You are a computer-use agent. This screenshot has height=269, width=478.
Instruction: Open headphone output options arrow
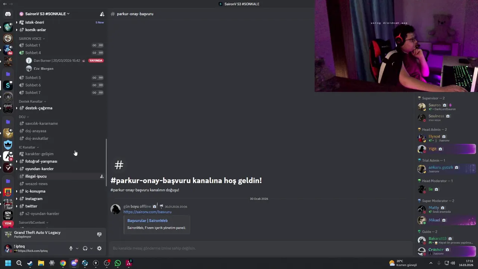point(91,248)
